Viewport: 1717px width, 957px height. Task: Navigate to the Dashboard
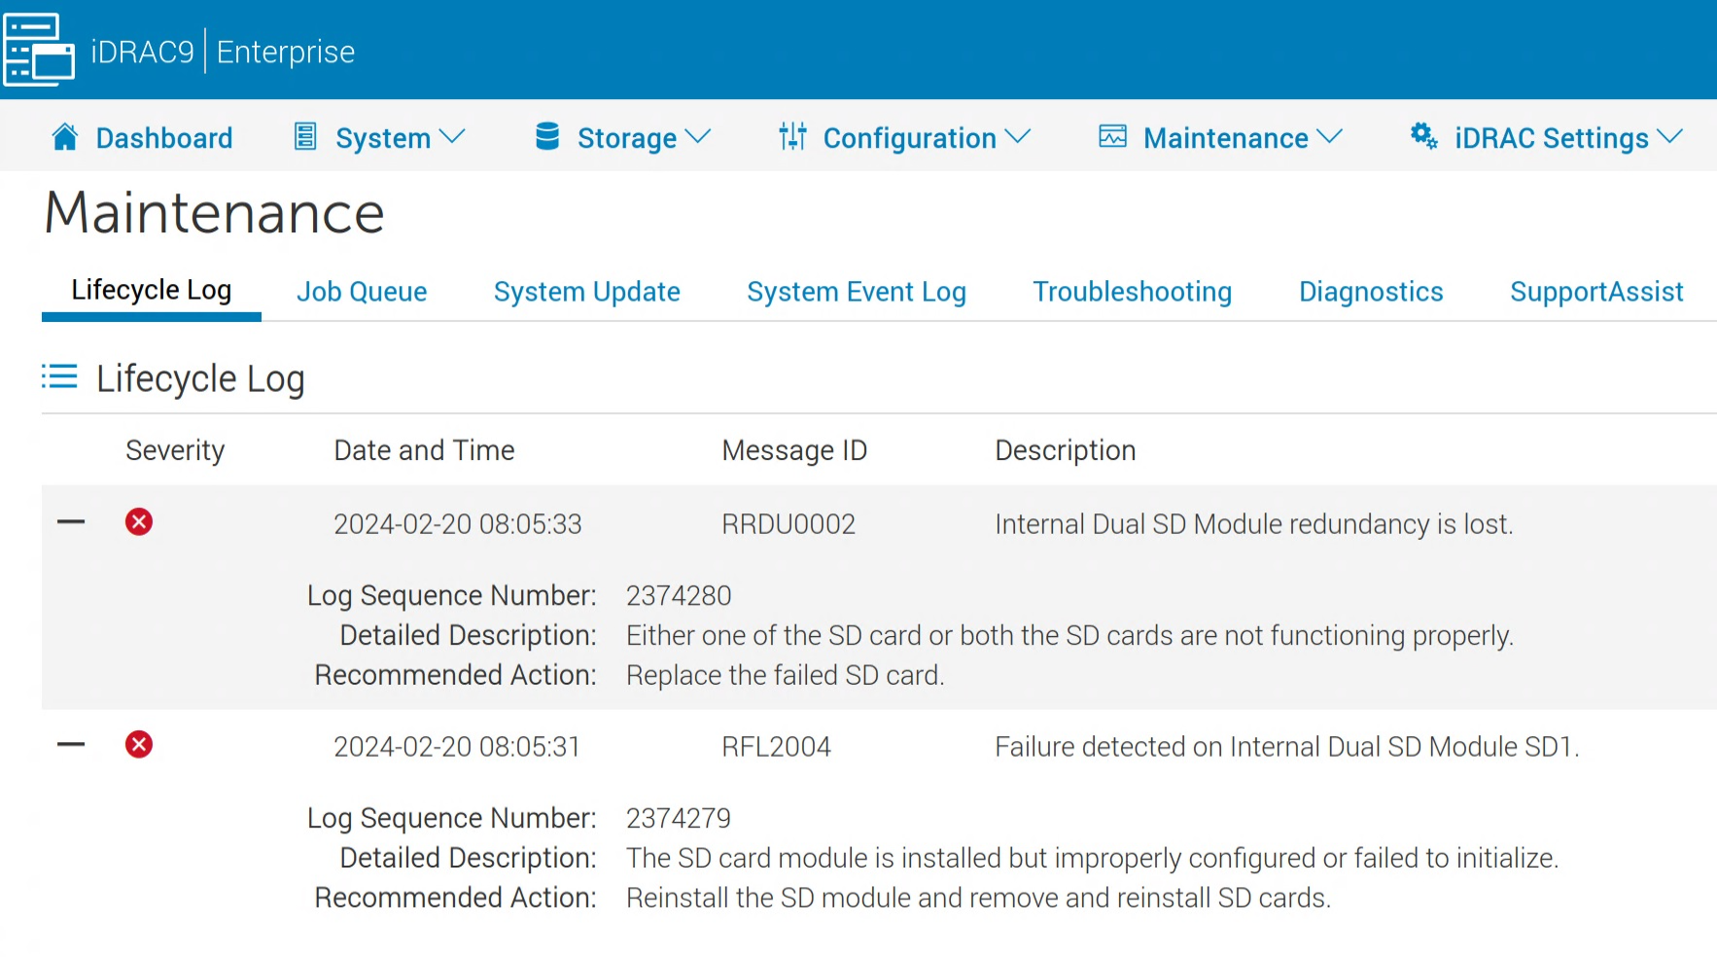point(163,137)
